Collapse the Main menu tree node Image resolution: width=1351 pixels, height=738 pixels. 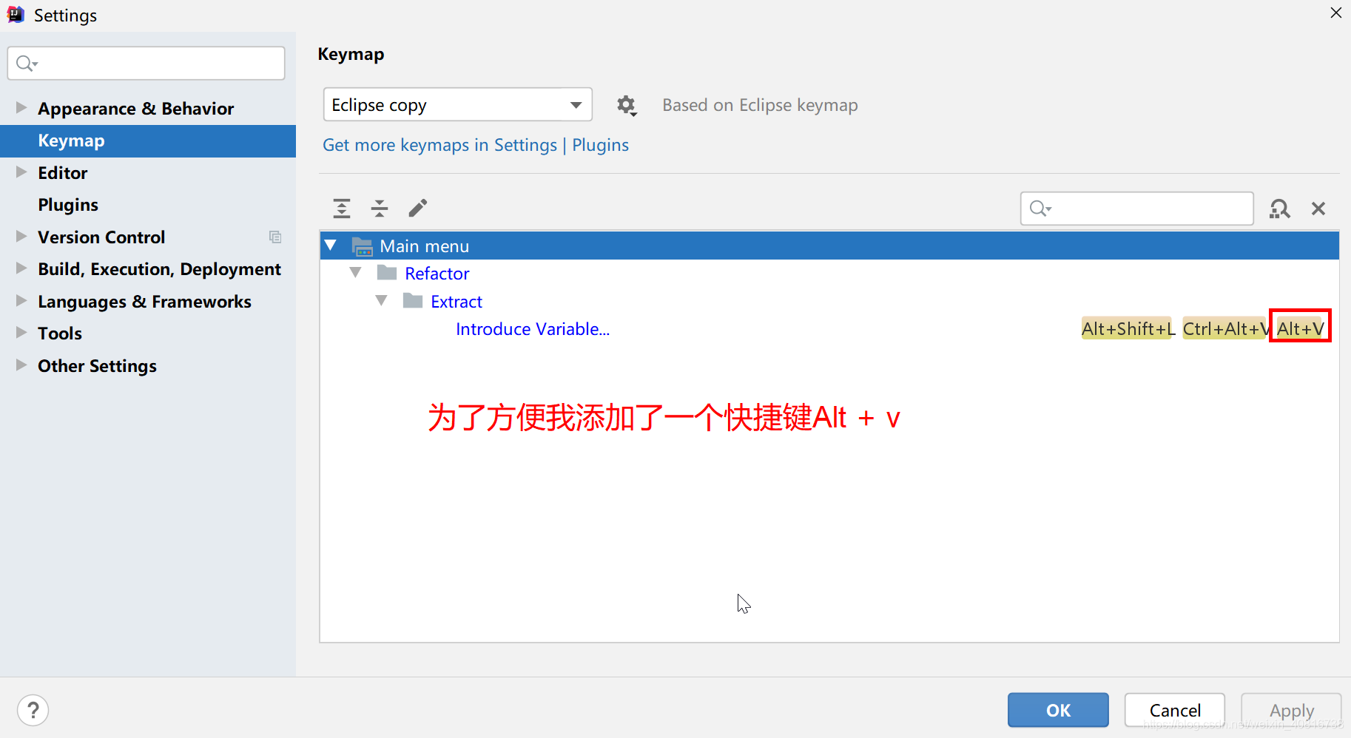coord(331,246)
